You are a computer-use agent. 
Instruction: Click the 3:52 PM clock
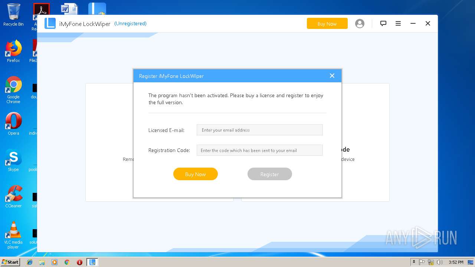point(456,262)
